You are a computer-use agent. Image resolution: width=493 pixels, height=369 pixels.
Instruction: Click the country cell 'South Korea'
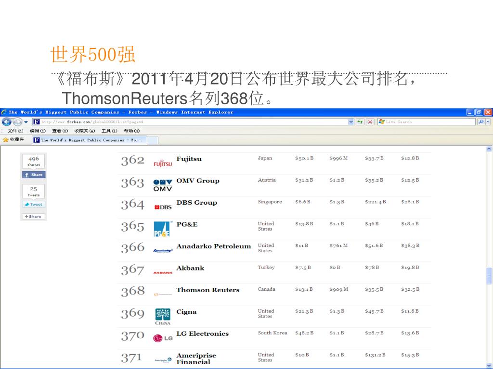click(272, 333)
